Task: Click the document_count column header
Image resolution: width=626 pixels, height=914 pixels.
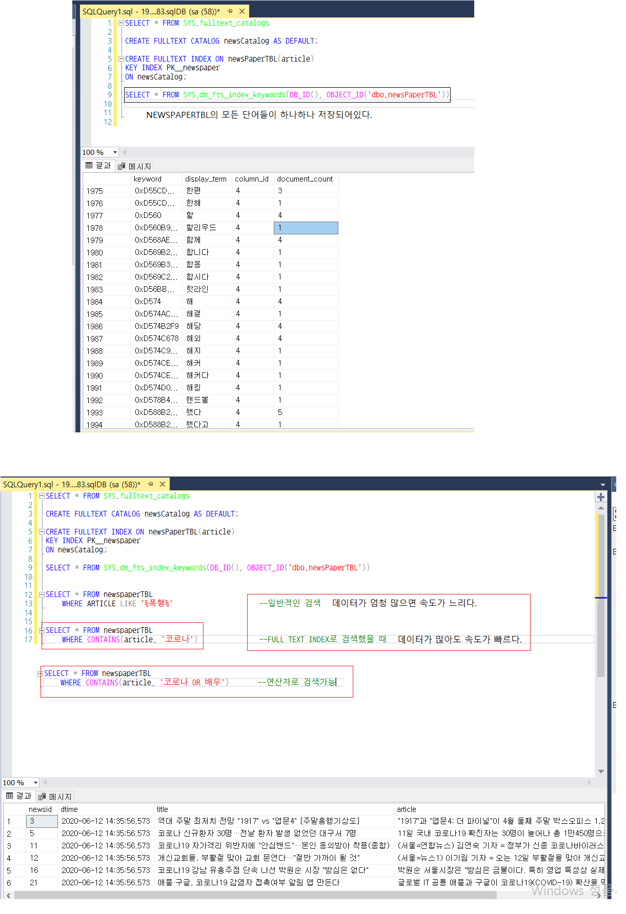Action: pos(306,179)
